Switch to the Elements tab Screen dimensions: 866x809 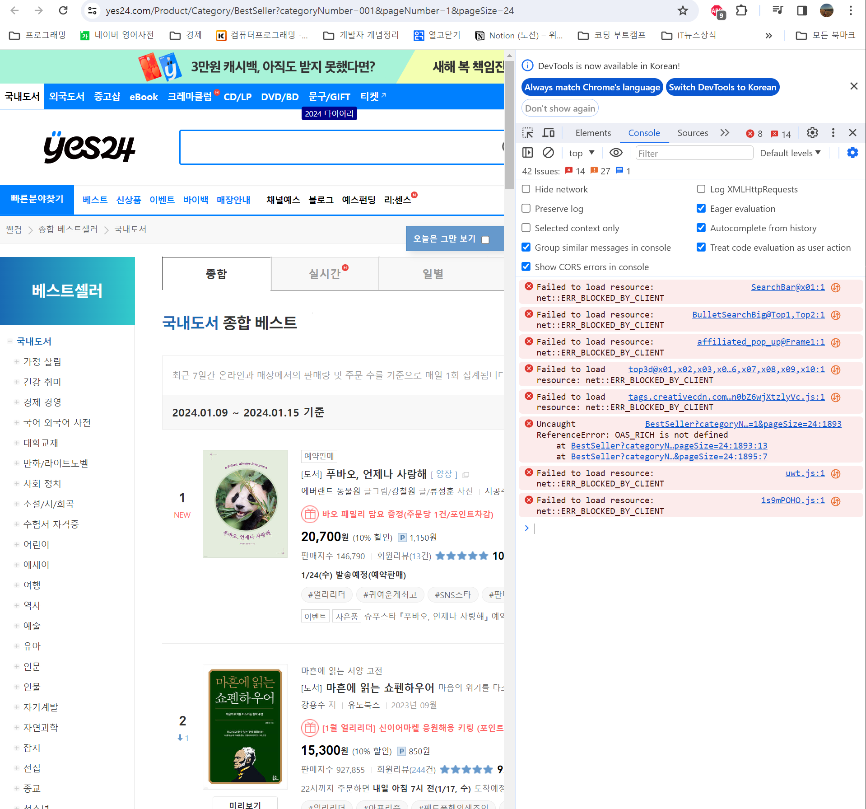(x=593, y=133)
